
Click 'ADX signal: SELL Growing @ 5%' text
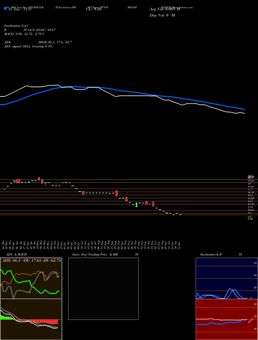coord(28,46)
